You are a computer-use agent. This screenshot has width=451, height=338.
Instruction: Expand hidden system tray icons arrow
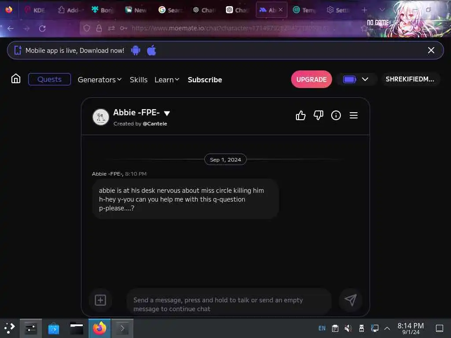[387, 328]
